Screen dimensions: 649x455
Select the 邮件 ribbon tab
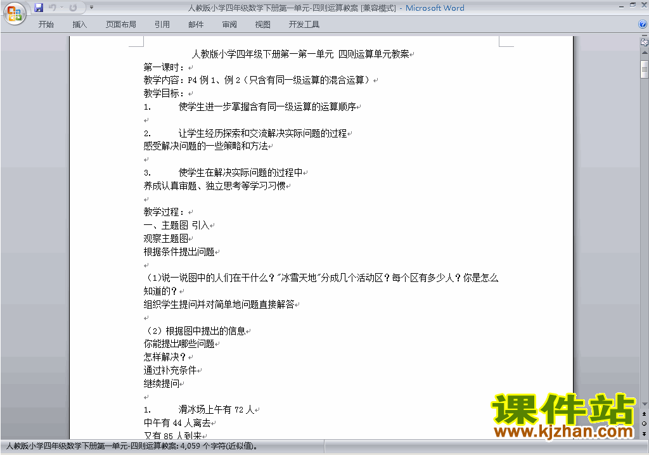[196, 25]
